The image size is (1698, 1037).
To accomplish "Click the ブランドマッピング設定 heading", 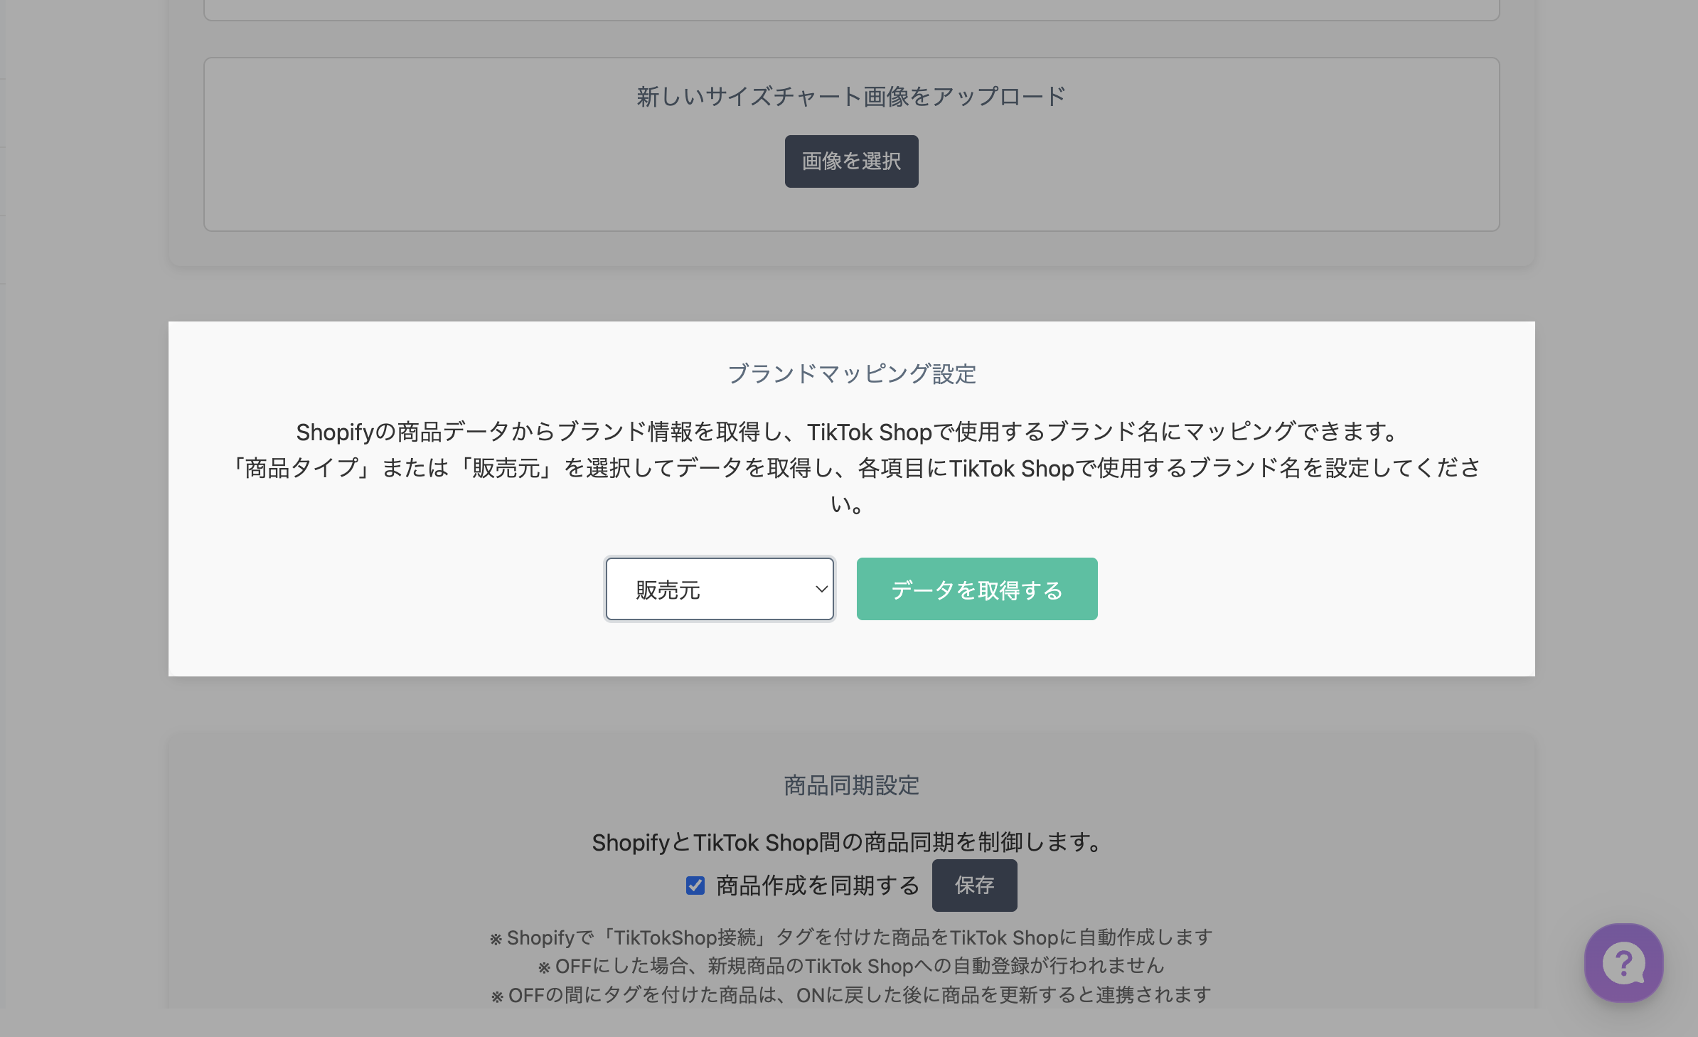I will [851, 373].
